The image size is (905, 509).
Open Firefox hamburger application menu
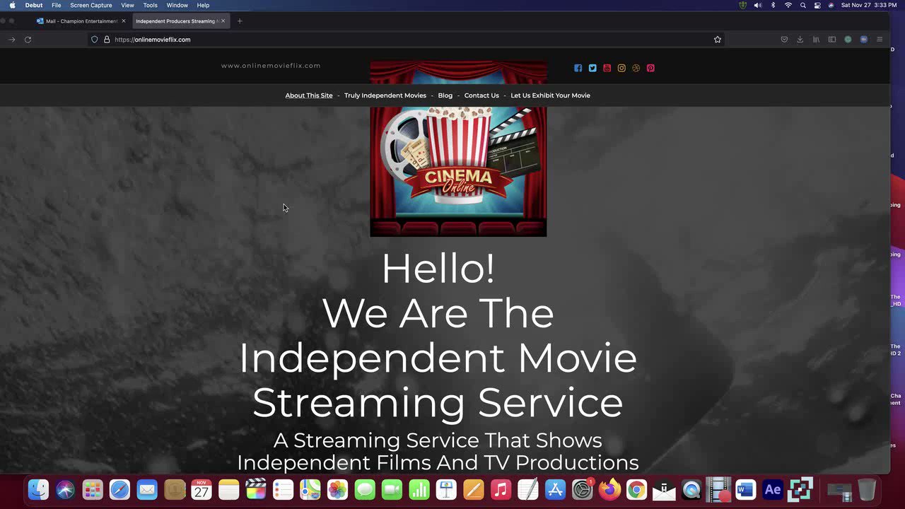pyautogui.click(x=880, y=40)
